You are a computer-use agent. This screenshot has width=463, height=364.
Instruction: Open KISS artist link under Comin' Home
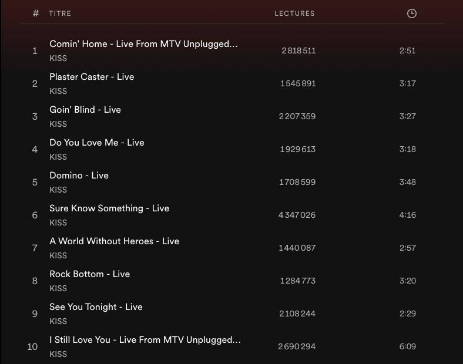tap(58, 58)
